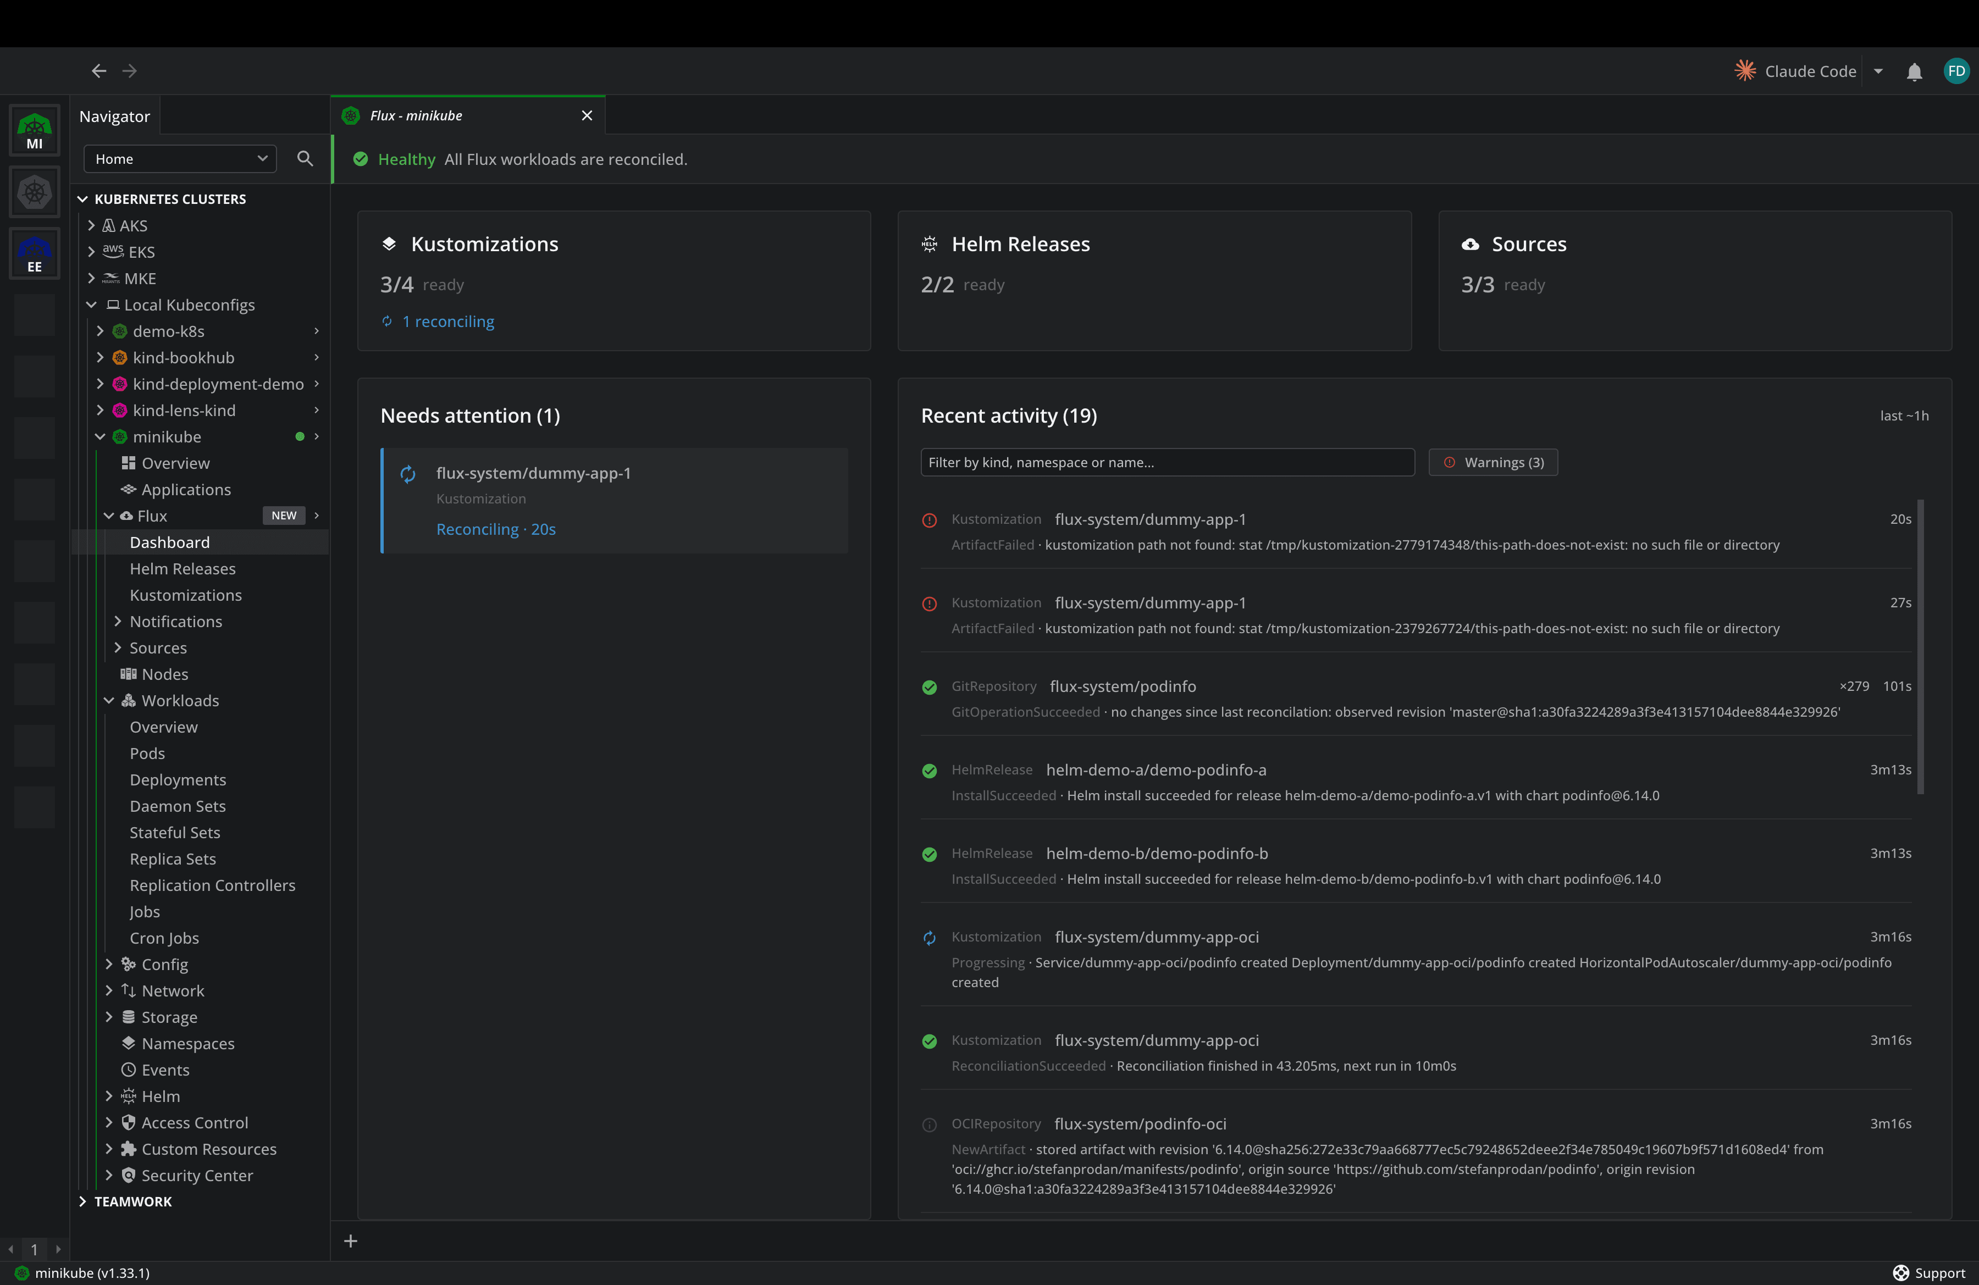Click the Custom Resources puzzle icon
This screenshot has height=1285, width=1979.
coord(128,1149)
